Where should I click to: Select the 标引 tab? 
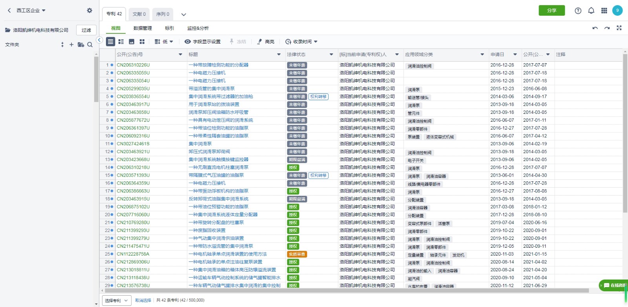pos(170,28)
